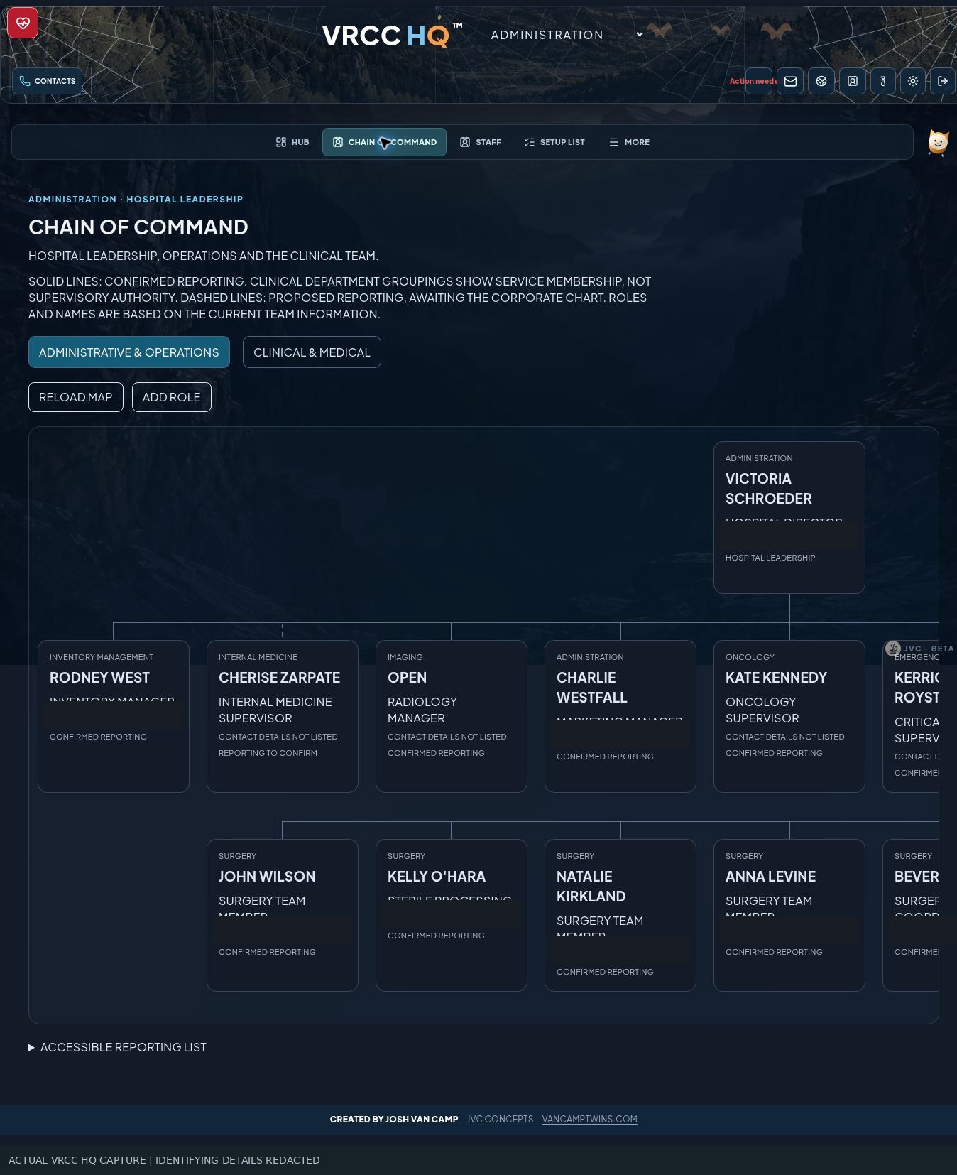Open the More menu

(x=630, y=142)
